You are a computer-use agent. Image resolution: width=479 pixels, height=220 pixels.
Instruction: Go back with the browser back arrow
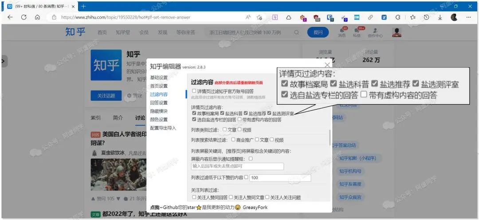[x=10, y=17]
